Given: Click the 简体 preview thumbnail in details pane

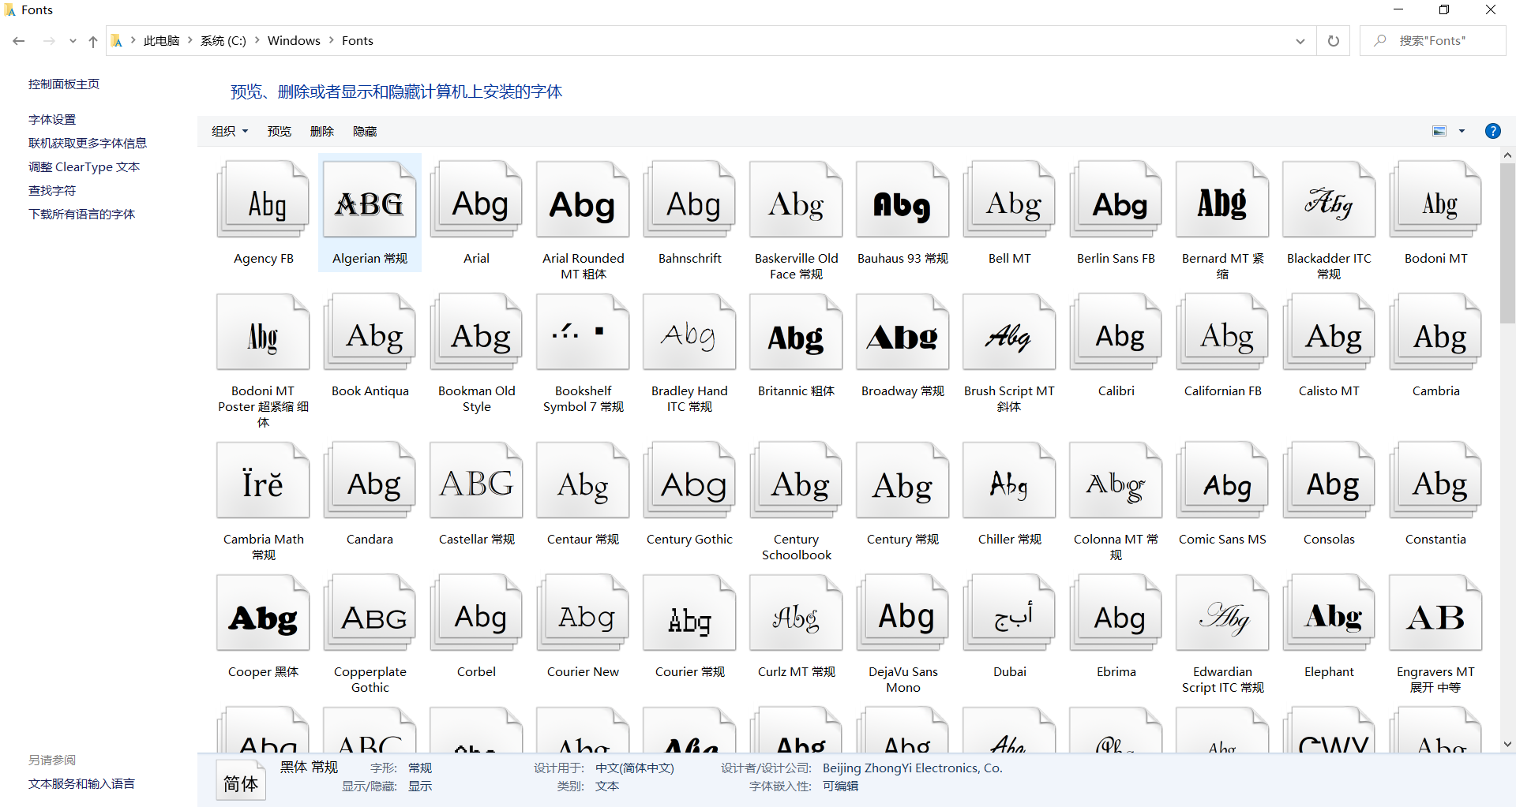Looking at the screenshot, I should coord(241,781).
